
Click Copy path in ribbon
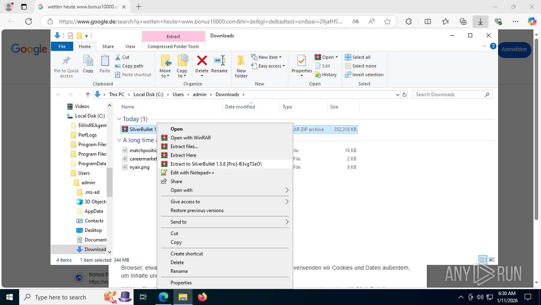[129, 66]
